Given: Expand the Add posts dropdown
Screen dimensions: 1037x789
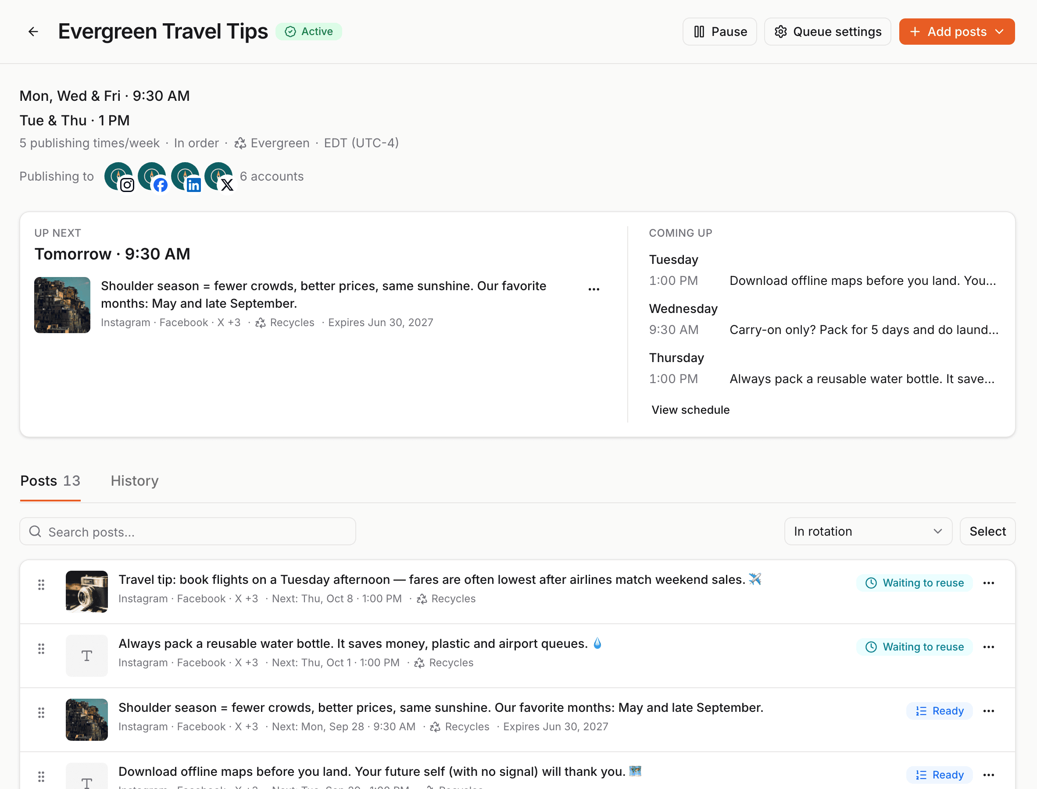Looking at the screenshot, I should click(957, 32).
